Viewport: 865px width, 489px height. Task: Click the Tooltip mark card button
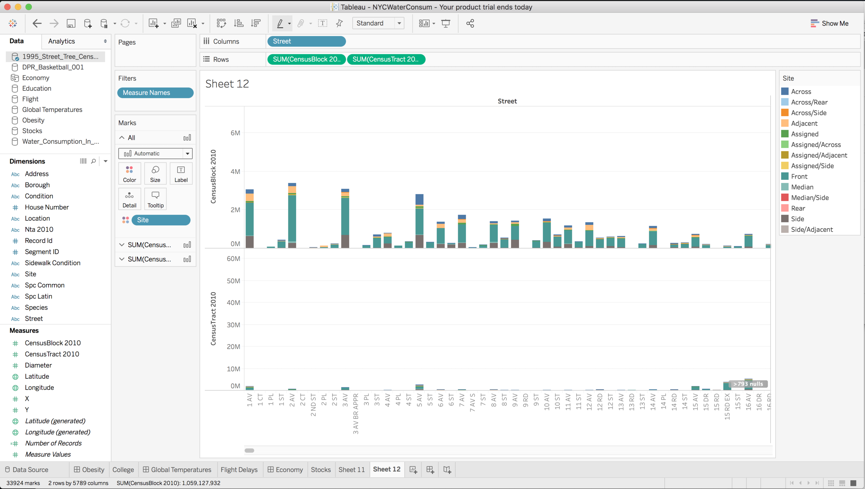pos(155,199)
